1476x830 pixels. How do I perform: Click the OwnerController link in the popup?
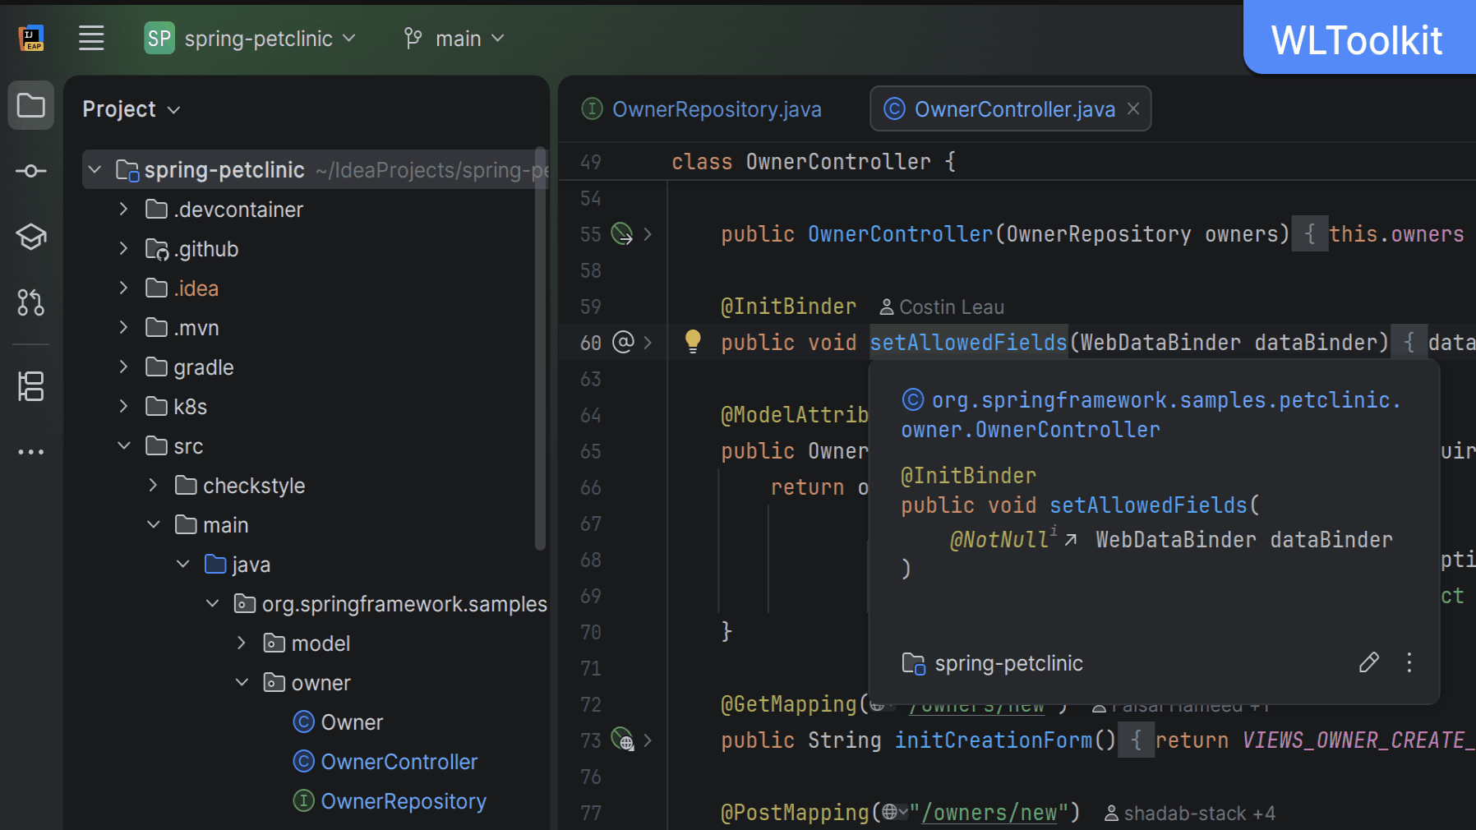1067,430
